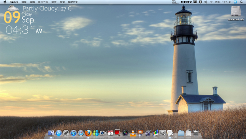Open the purple pen app in Dock

tap(148, 133)
